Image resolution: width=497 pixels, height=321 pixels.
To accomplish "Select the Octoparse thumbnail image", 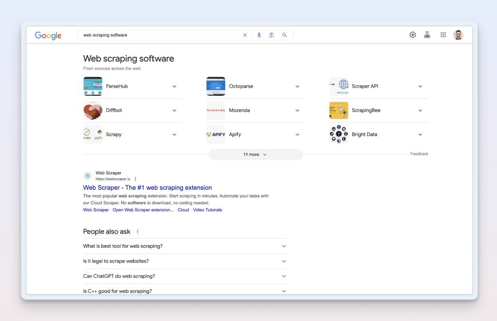I will (216, 86).
